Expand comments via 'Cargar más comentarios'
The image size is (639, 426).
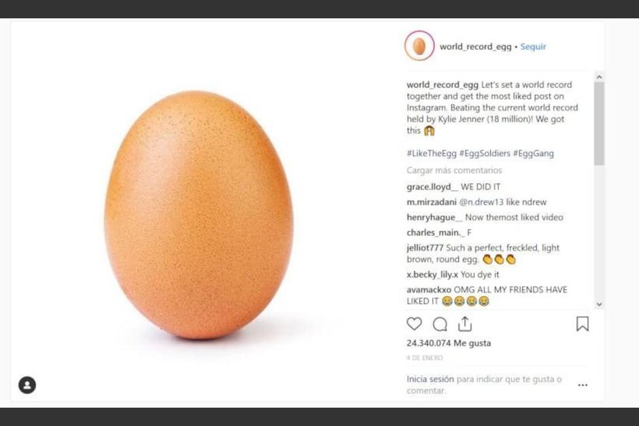454,170
